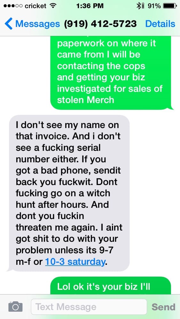Tap the gray bubble about the invoice

point(69,193)
